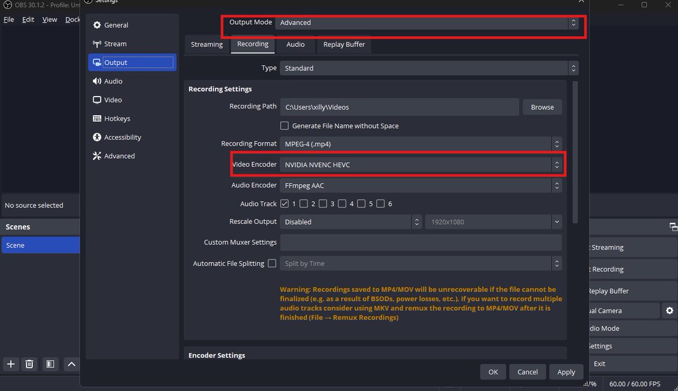Enable Automatic File Splitting

click(x=273, y=263)
